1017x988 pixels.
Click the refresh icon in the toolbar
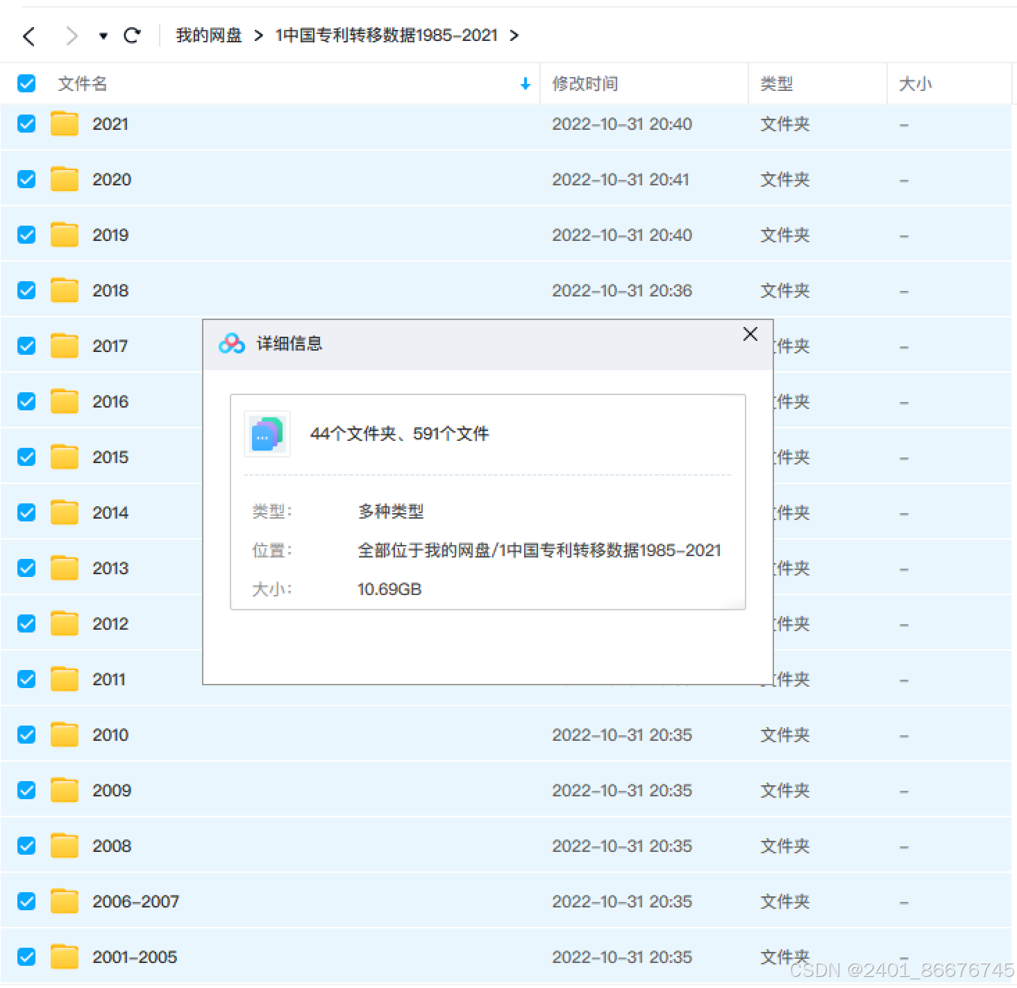(131, 35)
